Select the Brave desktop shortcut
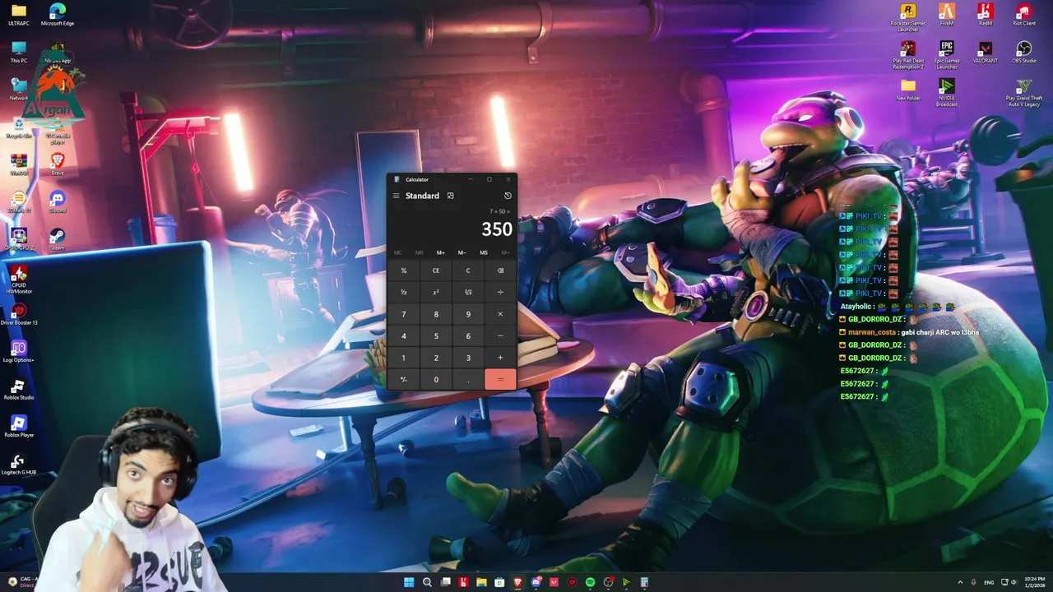 [x=58, y=164]
